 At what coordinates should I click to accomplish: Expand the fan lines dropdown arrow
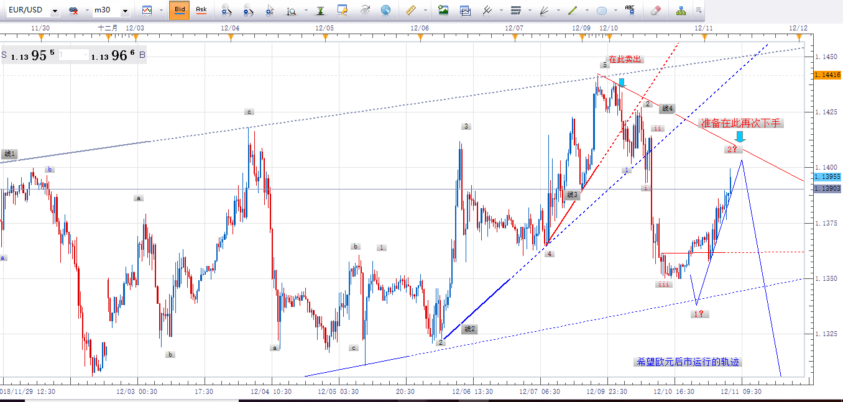[x=558, y=11]
